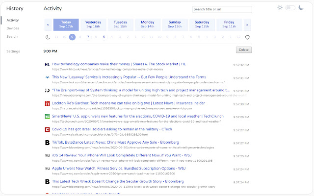The image size is (314, 196).
Task: Toggle the light/dark theme switch
Action: (290, 8)
